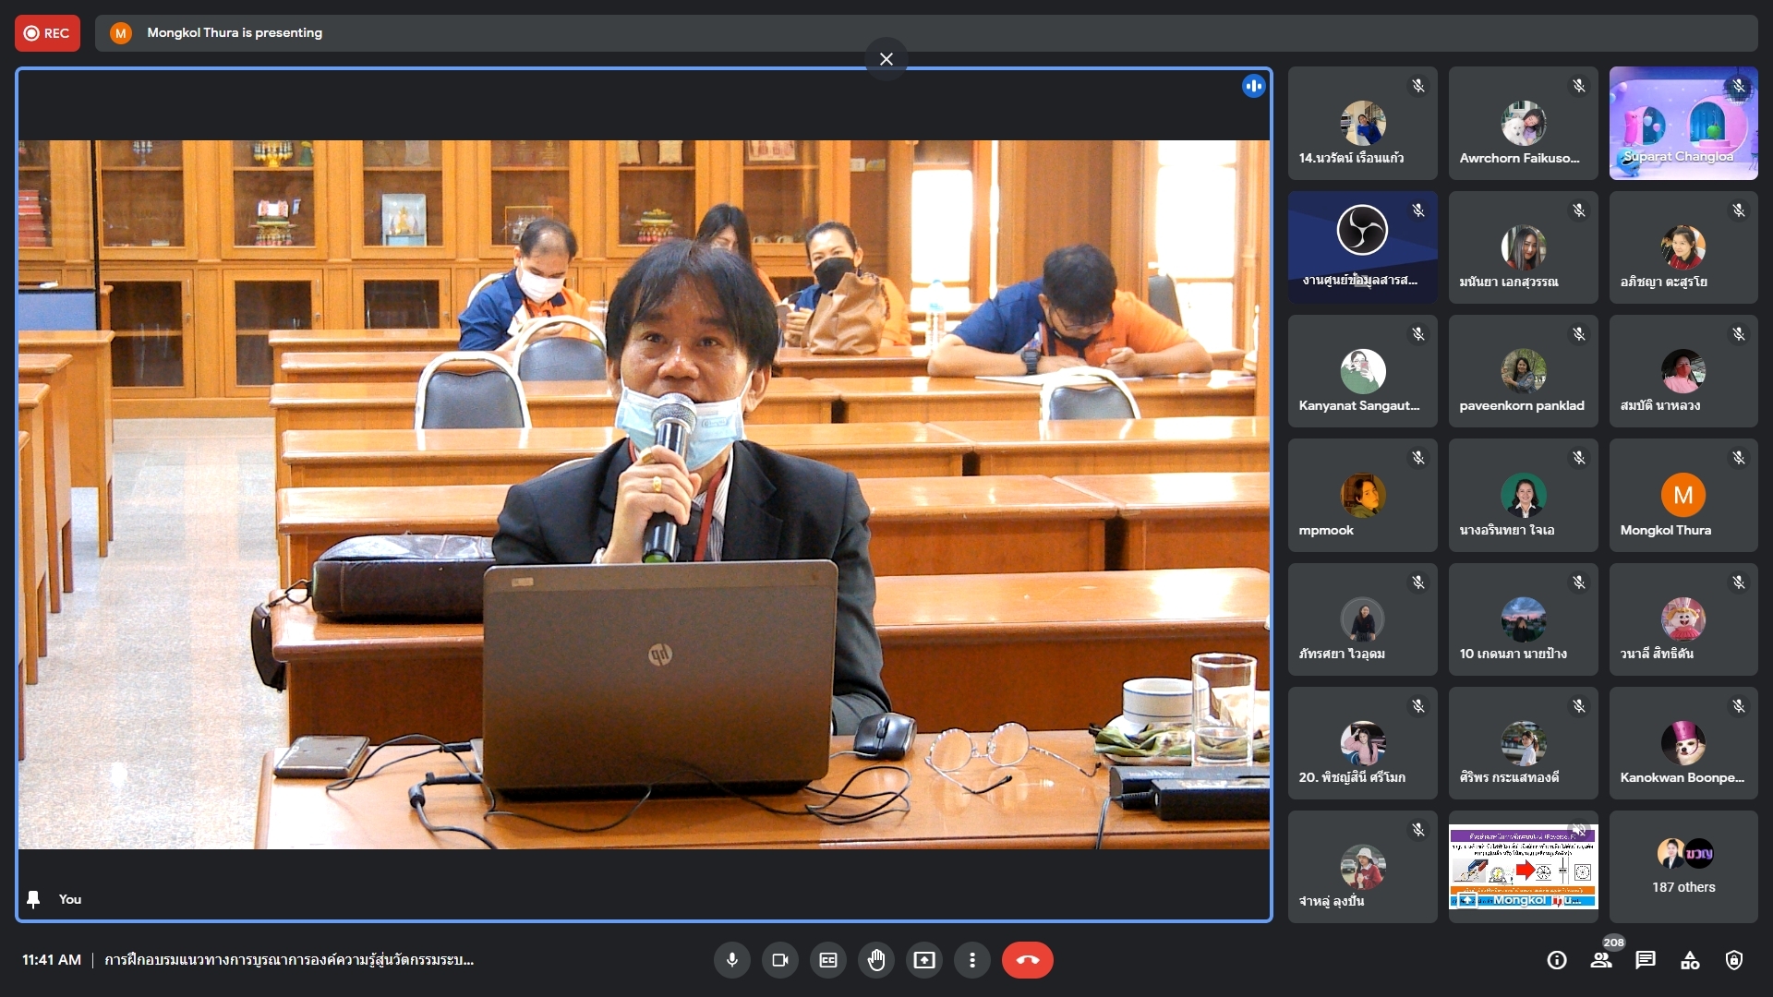Raise your hand

pos(876,960)
